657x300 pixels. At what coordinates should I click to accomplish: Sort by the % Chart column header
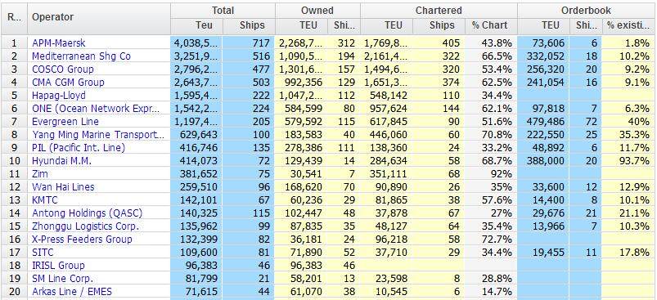pos(491,25)
